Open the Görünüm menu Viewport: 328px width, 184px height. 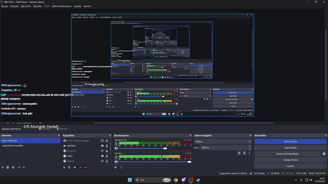coord(26,6)
